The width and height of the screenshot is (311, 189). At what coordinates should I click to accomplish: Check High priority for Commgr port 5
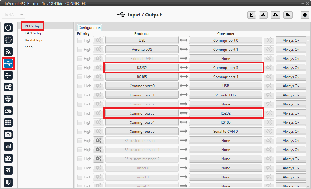80,132
